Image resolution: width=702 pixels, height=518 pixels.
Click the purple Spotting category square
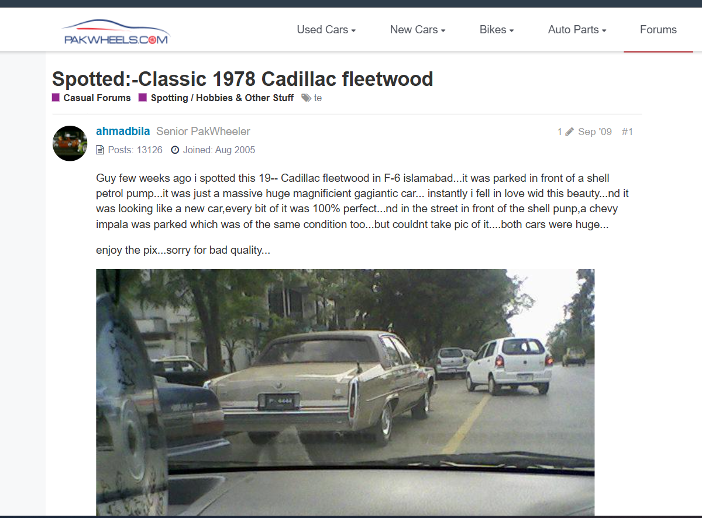pyautogui.click(x=143, y=98)
